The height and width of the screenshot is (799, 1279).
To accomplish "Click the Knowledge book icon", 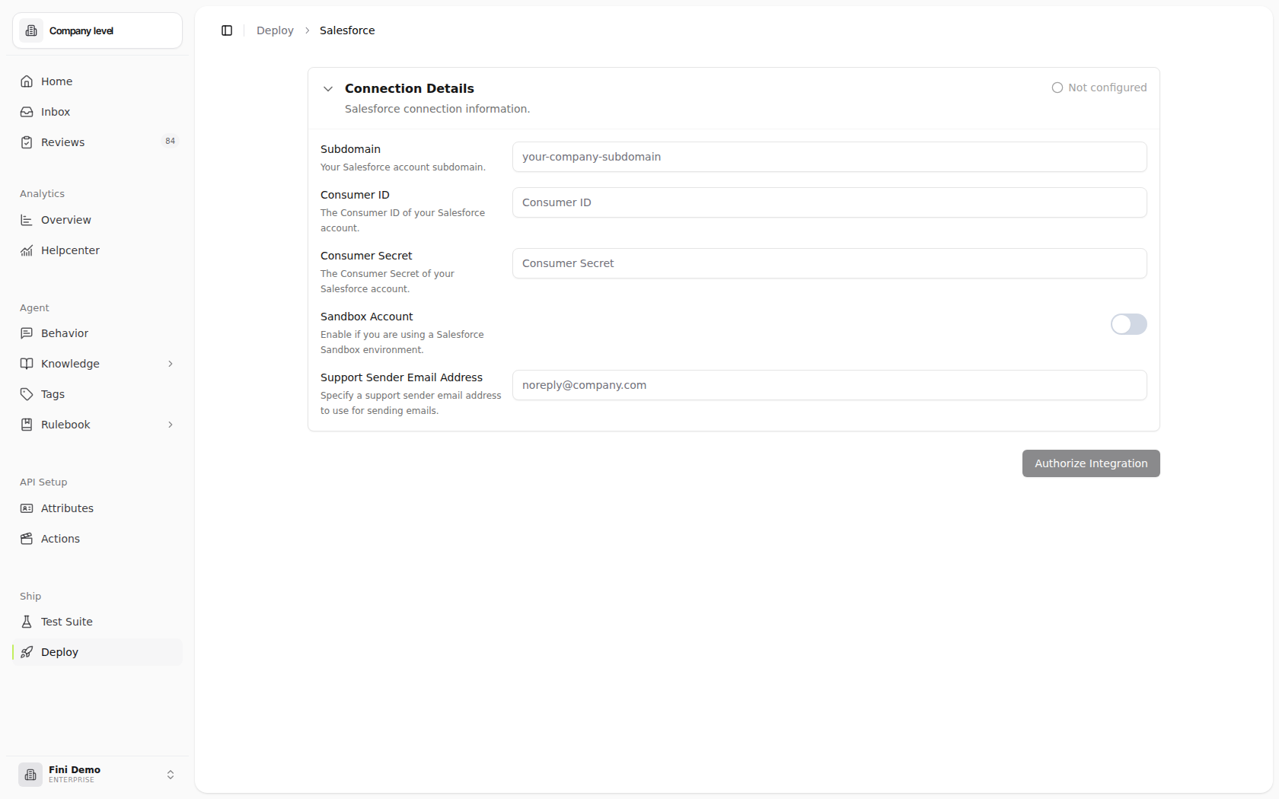I will click(27, 364).
